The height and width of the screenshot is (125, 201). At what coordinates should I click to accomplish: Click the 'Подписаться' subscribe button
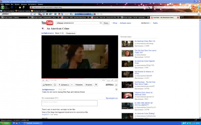[x=71, y=33]
